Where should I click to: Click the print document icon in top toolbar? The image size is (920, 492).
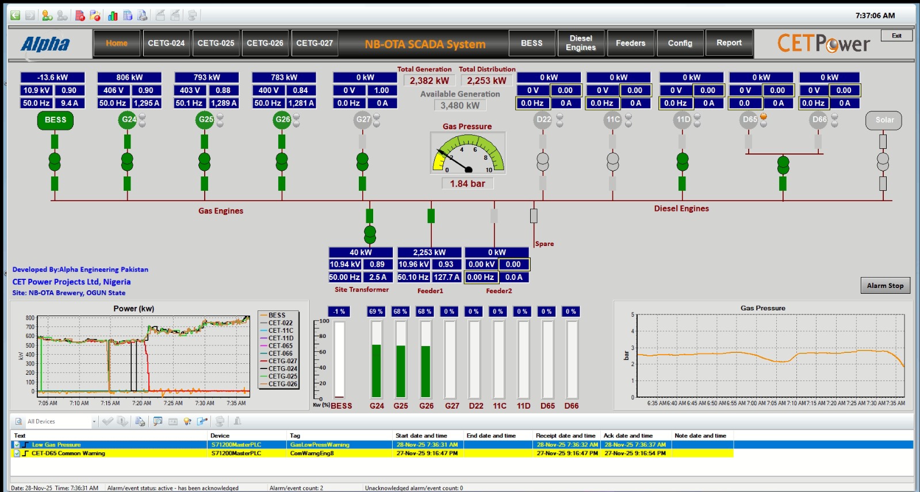pyautogui.click(x=143, y=16)
